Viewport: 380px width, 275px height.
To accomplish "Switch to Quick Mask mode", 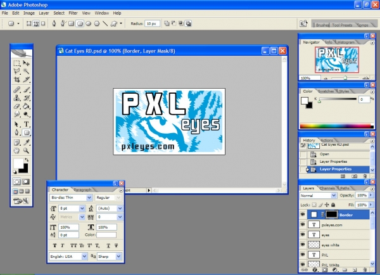I will point(26,182).
